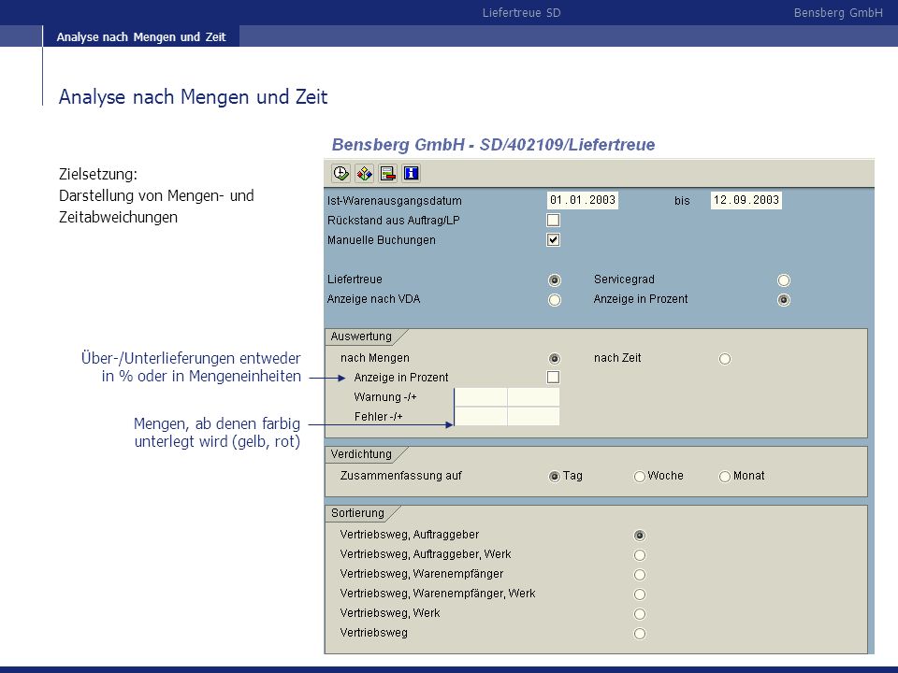The height and width of the screenshot is (673, 898).
Task: Choose sorting Vertriebsweg, Warenempfänger radio button
Action: click(640, 575)
